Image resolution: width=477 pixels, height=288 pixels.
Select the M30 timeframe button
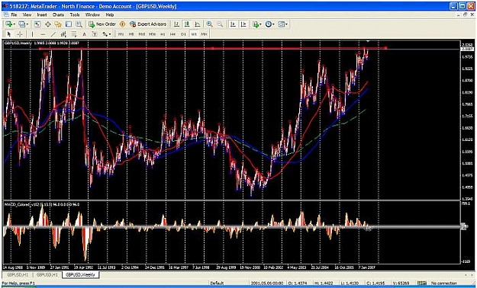click(152, 34)
